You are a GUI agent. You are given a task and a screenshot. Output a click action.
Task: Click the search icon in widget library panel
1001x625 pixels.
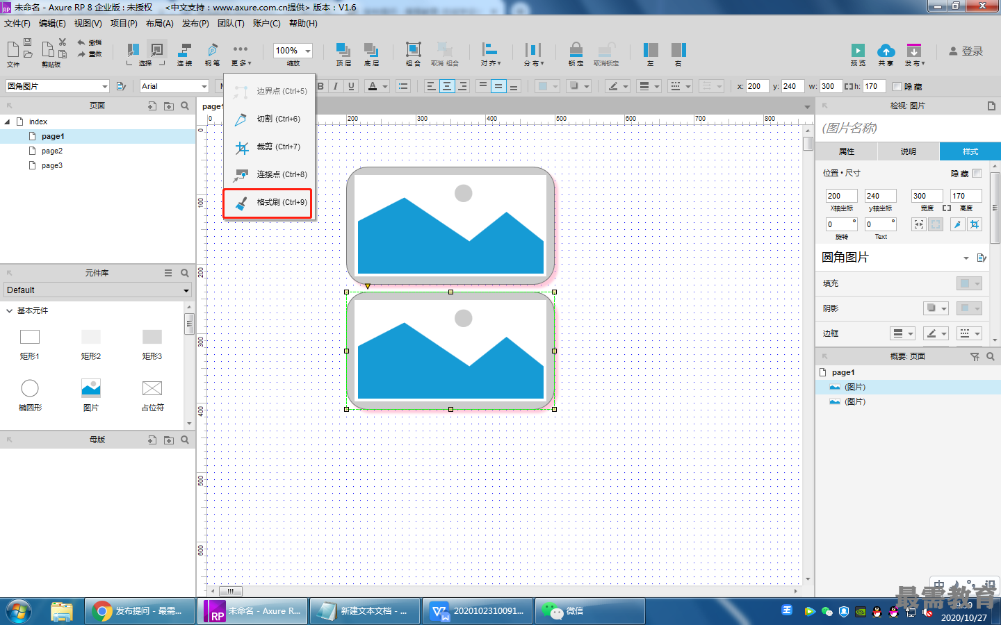(x=185, y=273)
